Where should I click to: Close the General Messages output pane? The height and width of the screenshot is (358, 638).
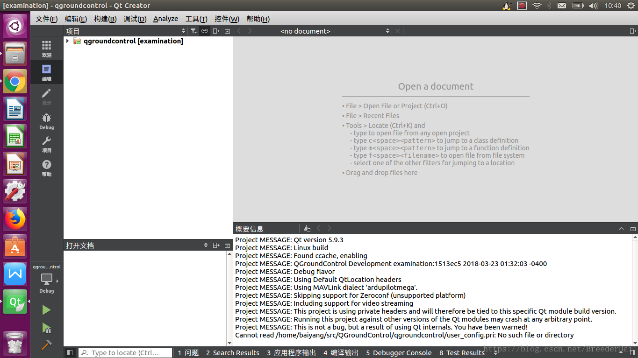tap(633, 228)
